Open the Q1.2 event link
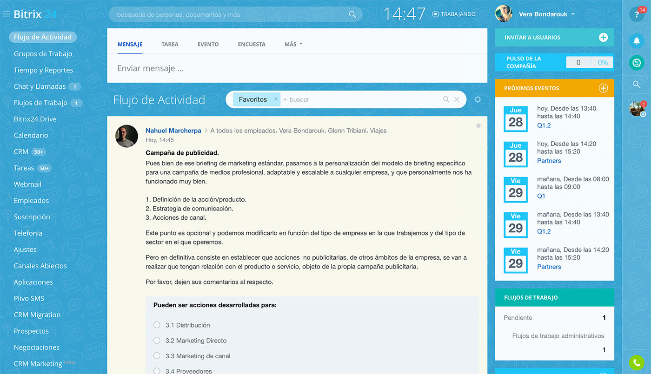 click(x=544, y=125)
